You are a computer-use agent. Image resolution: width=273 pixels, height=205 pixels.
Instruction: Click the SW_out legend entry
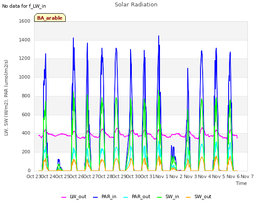[x=198, y=196]
